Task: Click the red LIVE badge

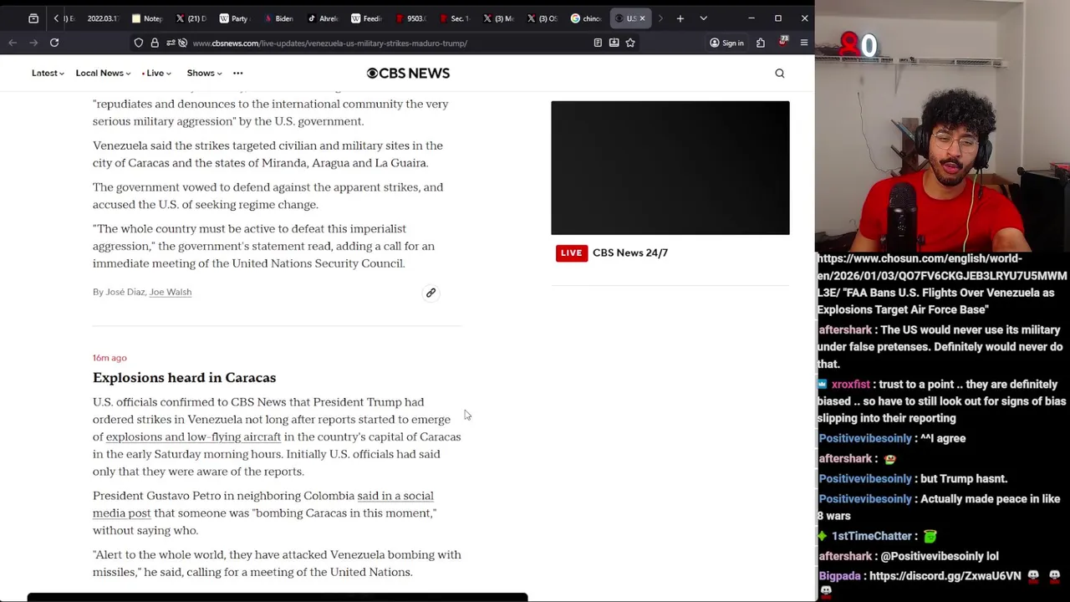Action: click(571, 253)
